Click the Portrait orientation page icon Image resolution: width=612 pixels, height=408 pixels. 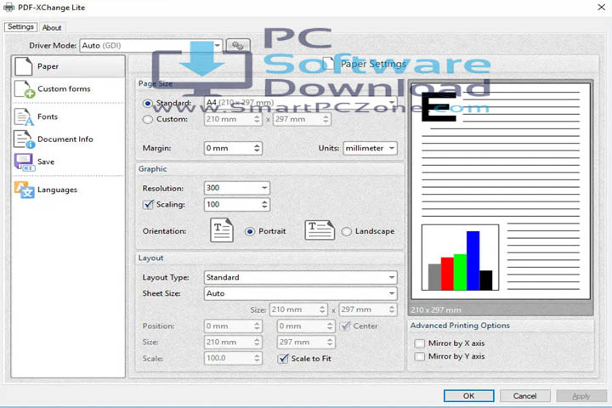(222, 230)
